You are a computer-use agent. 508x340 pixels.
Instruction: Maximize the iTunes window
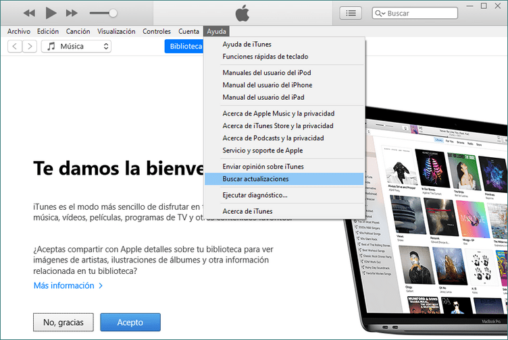484,6
